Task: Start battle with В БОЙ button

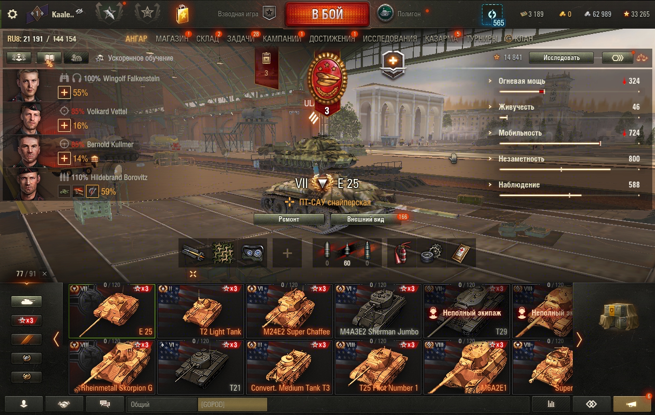Action: pos(328,14)
